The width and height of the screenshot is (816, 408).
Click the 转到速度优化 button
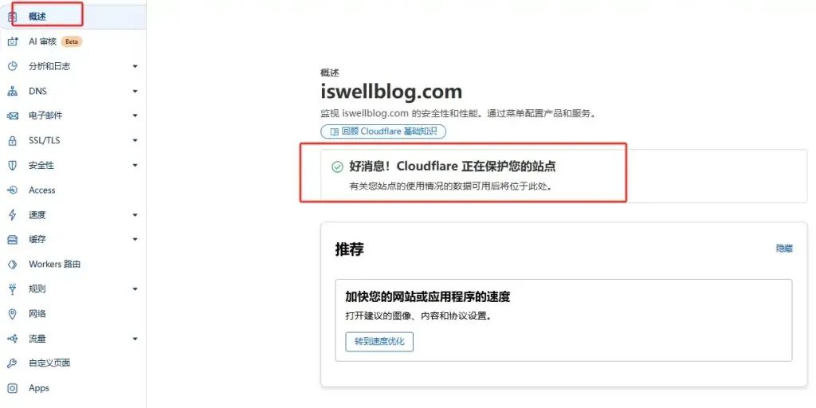click(x=379, y=342)
